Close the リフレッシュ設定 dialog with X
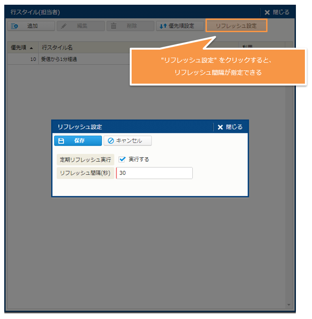This screenshot has height=319, width=312. coord(220,127)
